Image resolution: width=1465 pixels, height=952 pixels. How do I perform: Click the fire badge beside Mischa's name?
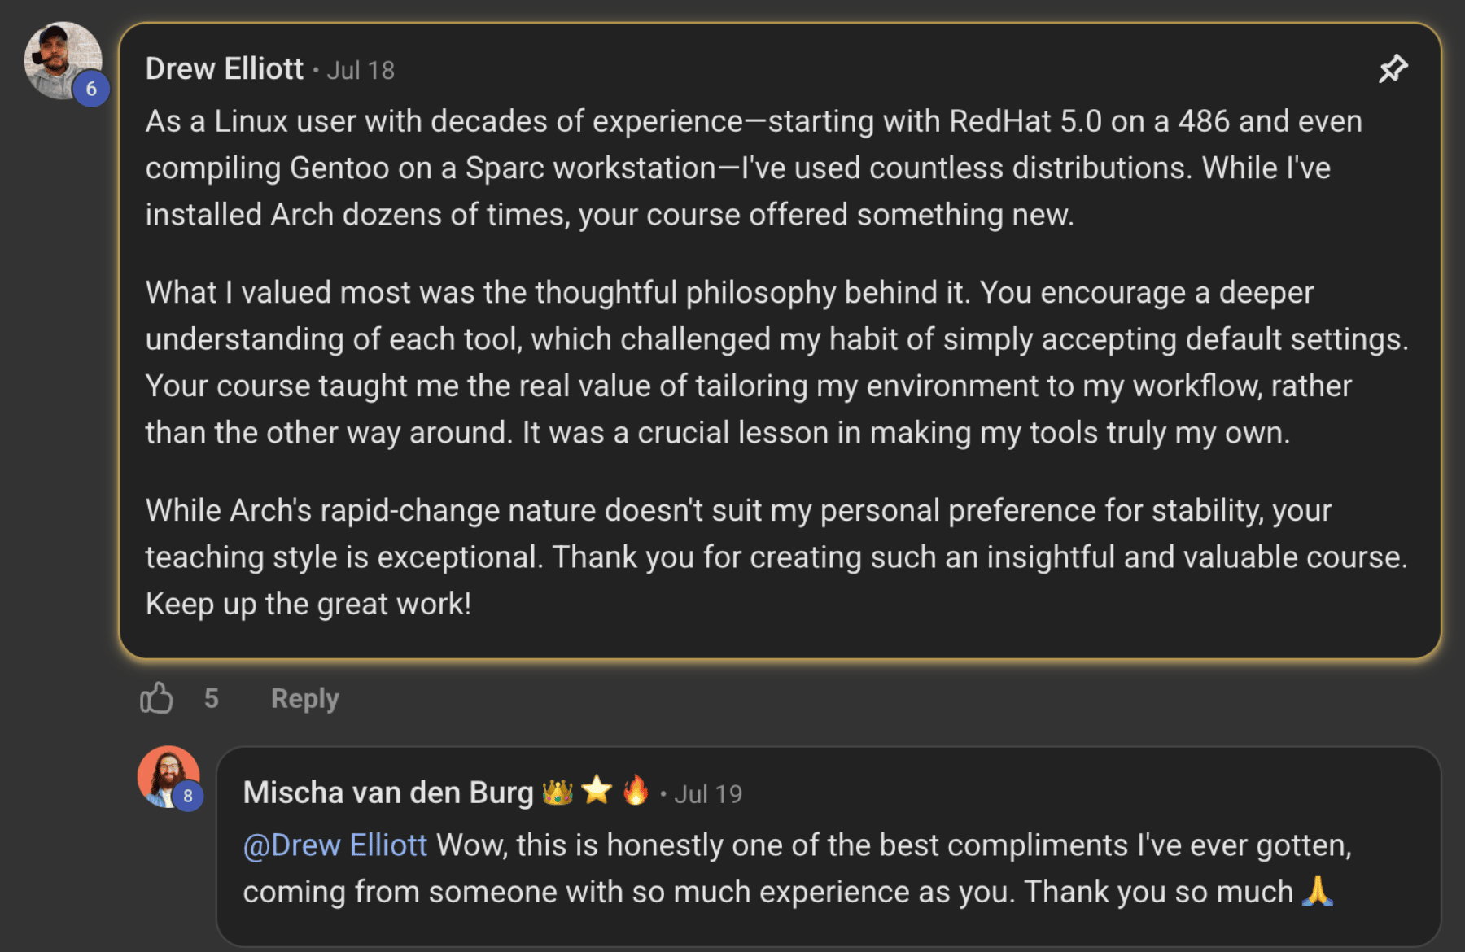click(x=636, y=790)
